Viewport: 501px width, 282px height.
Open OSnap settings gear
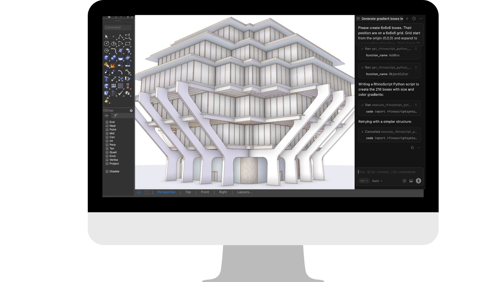(131, 110)
